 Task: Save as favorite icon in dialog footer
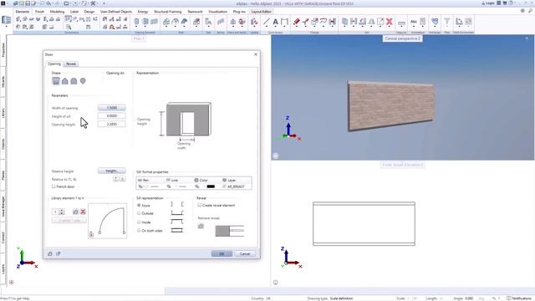tap(59, 253)
